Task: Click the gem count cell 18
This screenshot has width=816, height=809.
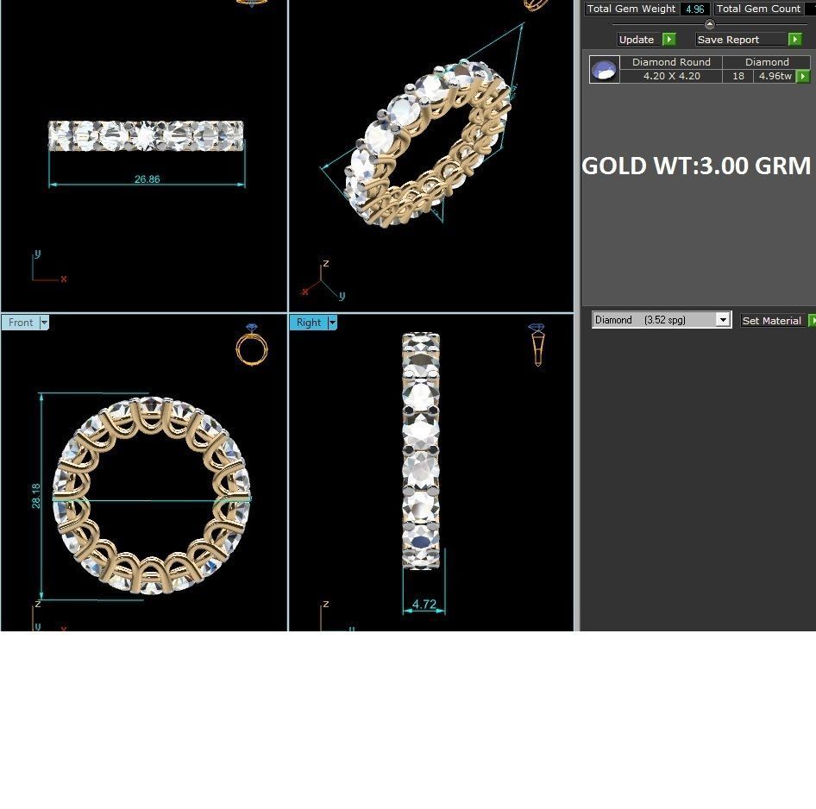Action: click(x=738, y=76)
